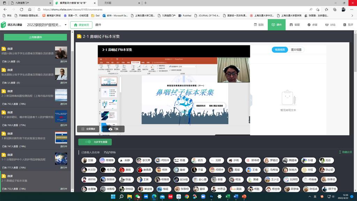Click the 上传新课件 upload button

(x=35, y=37)
